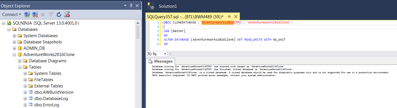The height and width of the screenshot is (108, 397).
Task: Expand FileTables folder
Action: pyautogui.click(x=25, y=80)
